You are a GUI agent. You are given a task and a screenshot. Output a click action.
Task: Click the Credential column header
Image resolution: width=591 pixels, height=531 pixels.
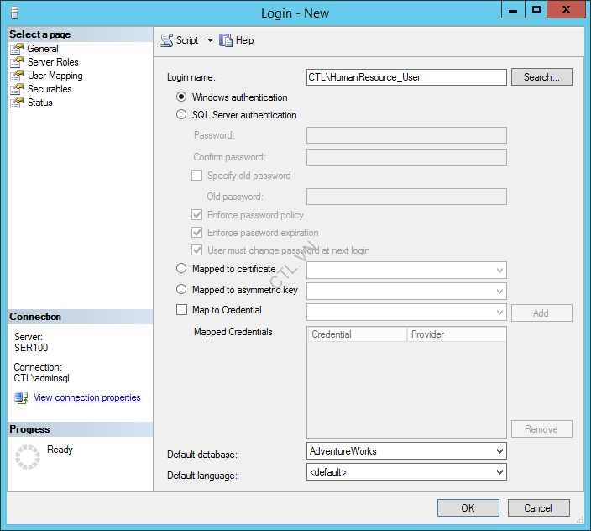[x=358, y=334]
